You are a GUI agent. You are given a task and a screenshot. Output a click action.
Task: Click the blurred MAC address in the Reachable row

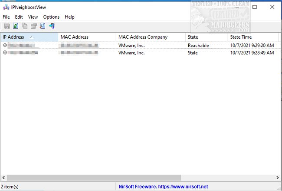pos(79,46)
